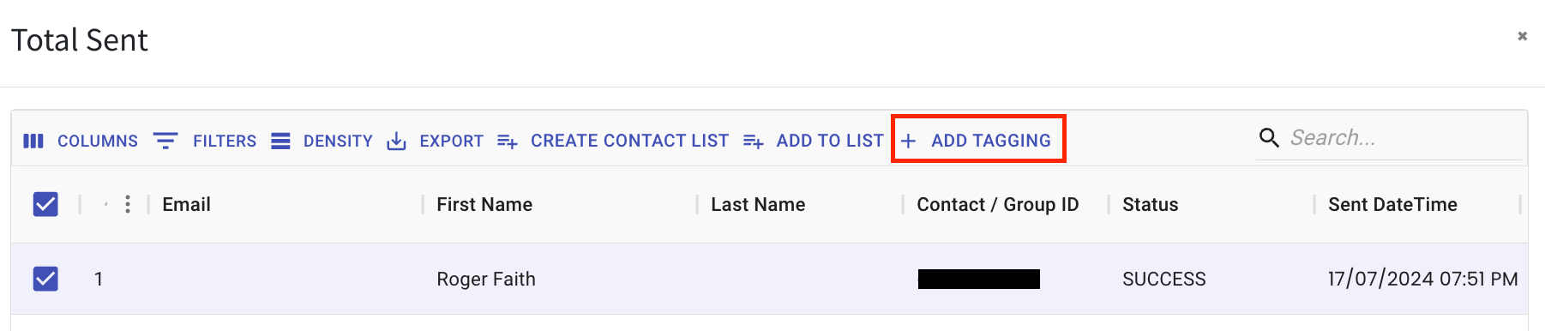Screen dimensions: 1545x331
Task: Click the Filters funnel icon
Action: (x=165, y=141)
